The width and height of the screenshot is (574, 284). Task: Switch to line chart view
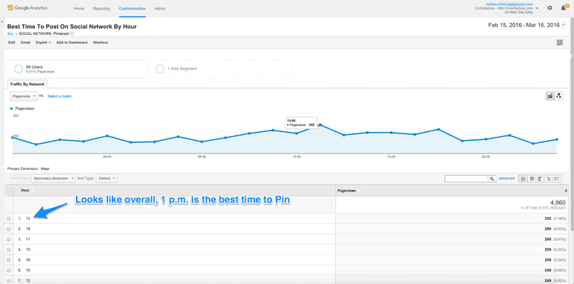pyautogui.click(x=550, y=96)
